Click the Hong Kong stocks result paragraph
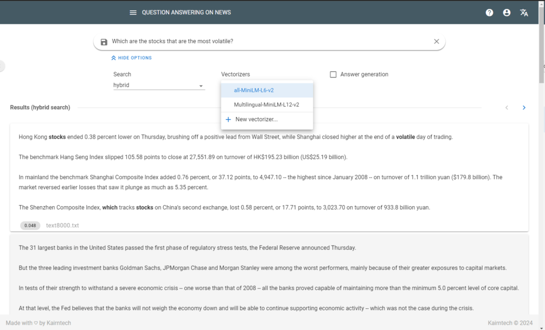 pyautogui.click(x=236, y=137)
